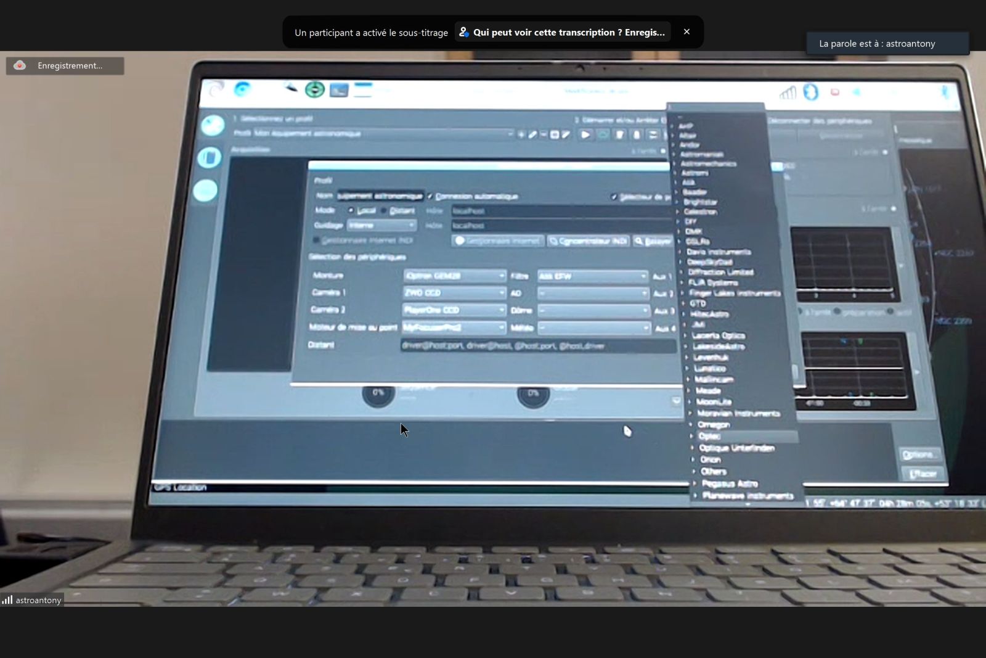Click the blue swirl icon in taskbar
986x658 pixels.
point(242,90)
